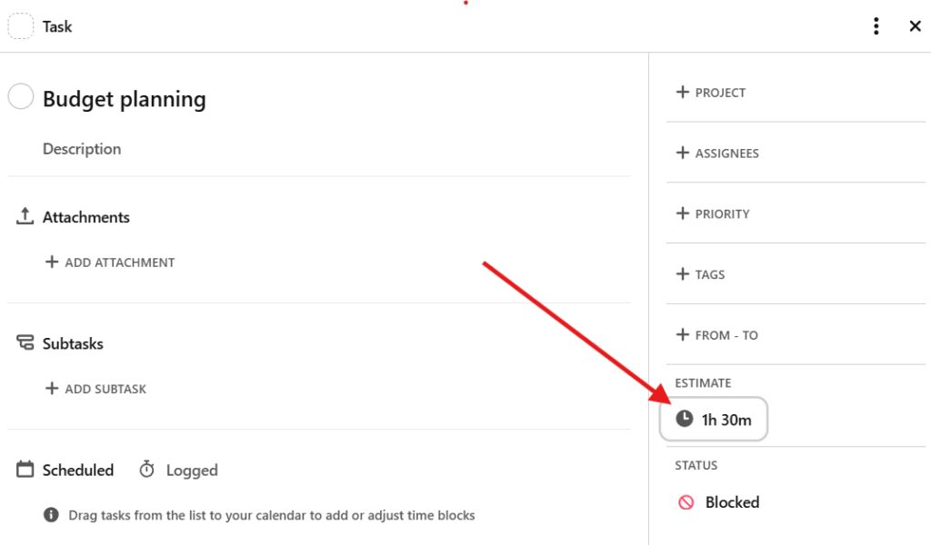Add a subtask

coord(96,389)
